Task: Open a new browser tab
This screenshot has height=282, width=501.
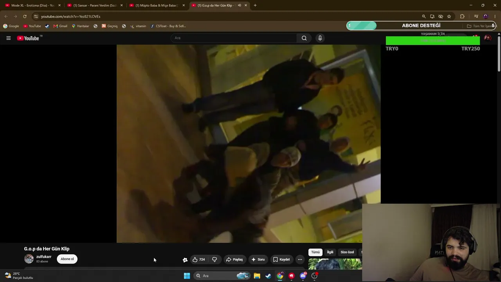Action: (255, 5)
